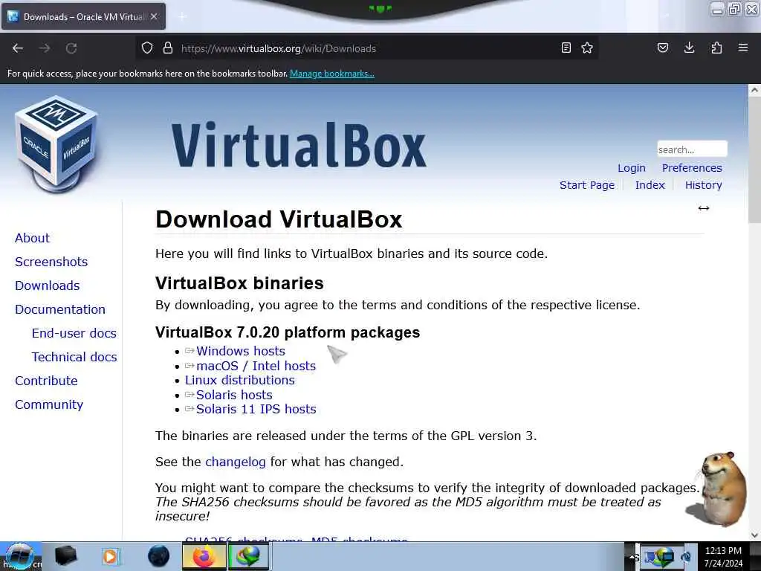
Task: Reload the page with the refresh icon
Action: [71, 48]
